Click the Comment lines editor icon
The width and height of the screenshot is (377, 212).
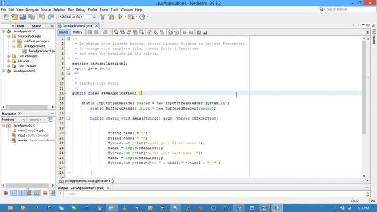pos(199,32)
